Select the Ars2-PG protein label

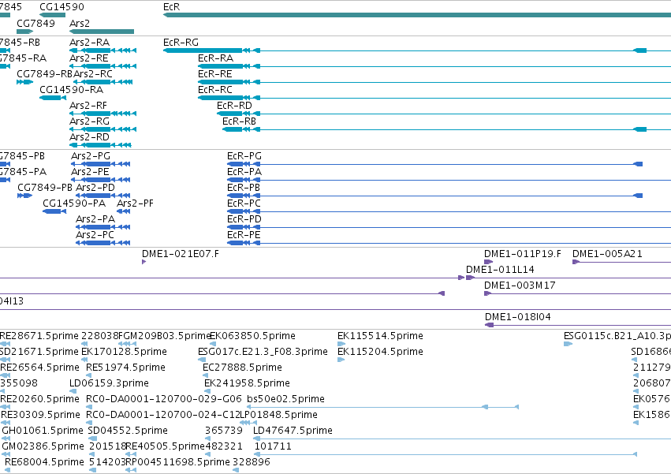pyautogui.click(x=91, y=156)
